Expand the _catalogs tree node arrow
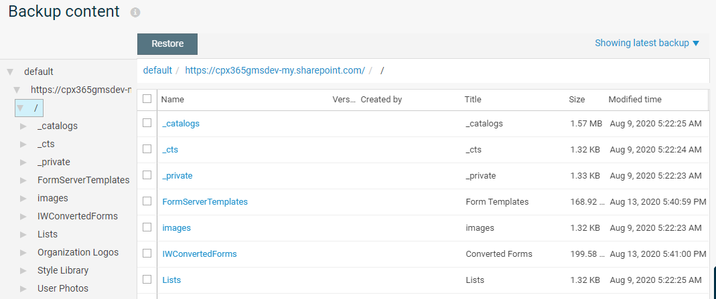This screenshot has width=716, height=299. pos(23,126)
